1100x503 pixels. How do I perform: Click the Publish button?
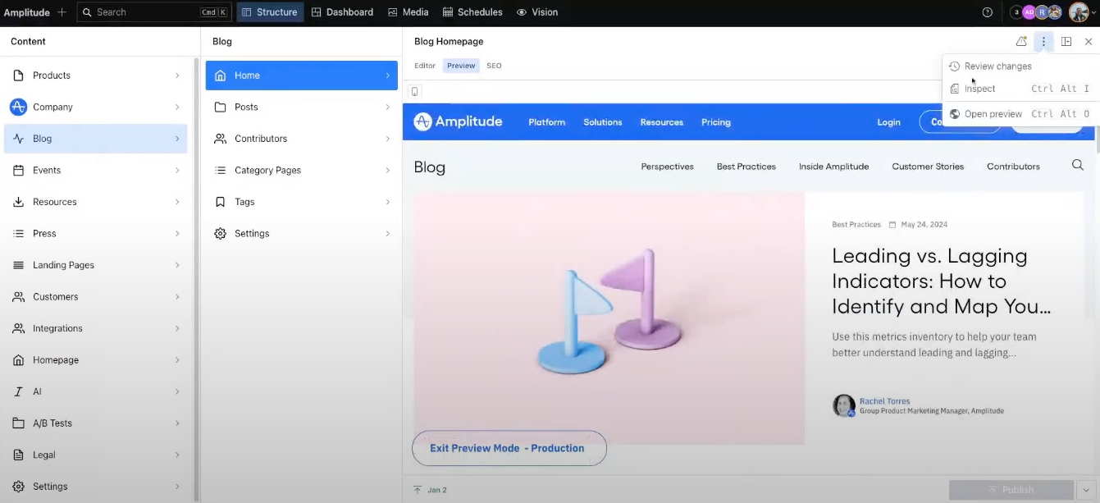point(1011,490)
